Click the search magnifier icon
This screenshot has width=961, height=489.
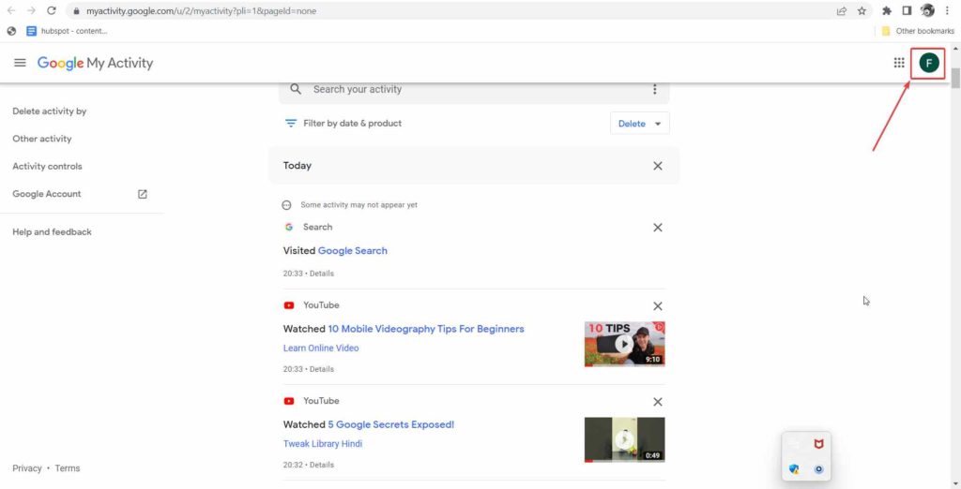pyautogui.click(x=296, y=89)
